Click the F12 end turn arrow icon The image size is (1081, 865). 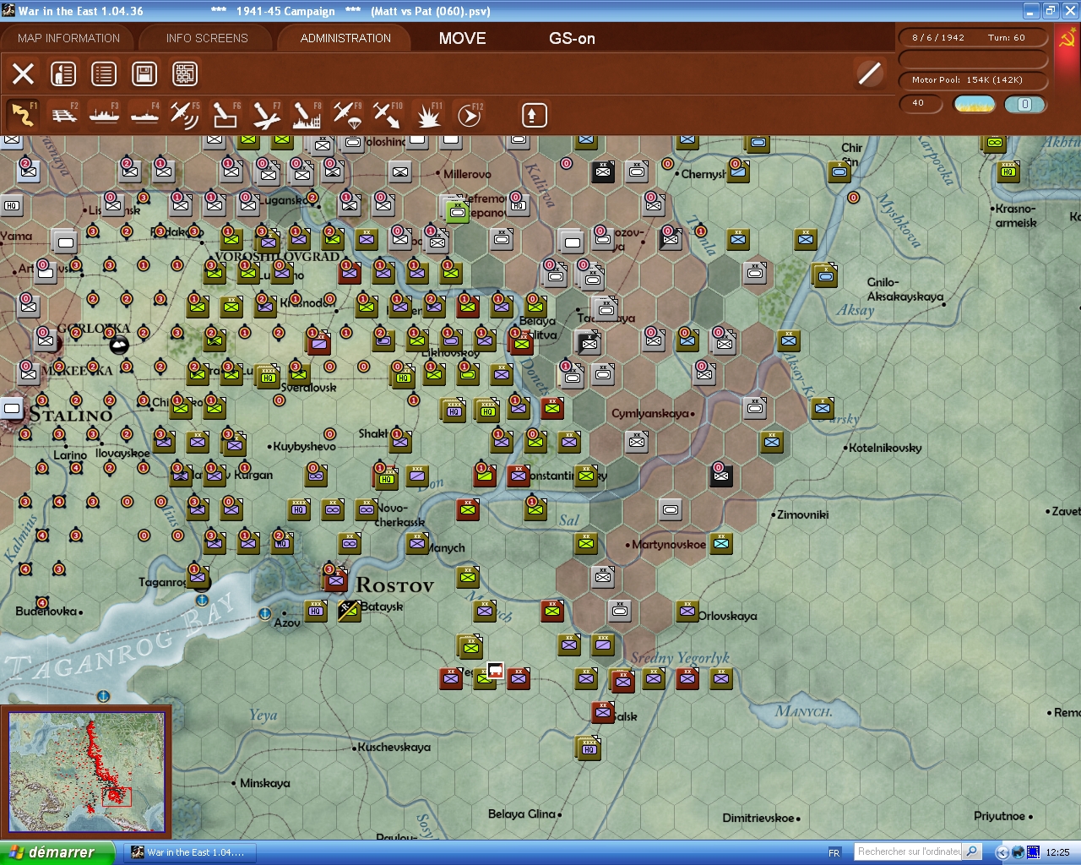coord(469,114)
